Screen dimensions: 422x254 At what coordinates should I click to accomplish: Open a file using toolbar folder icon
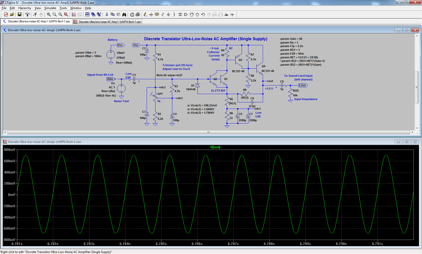point(12,15)
